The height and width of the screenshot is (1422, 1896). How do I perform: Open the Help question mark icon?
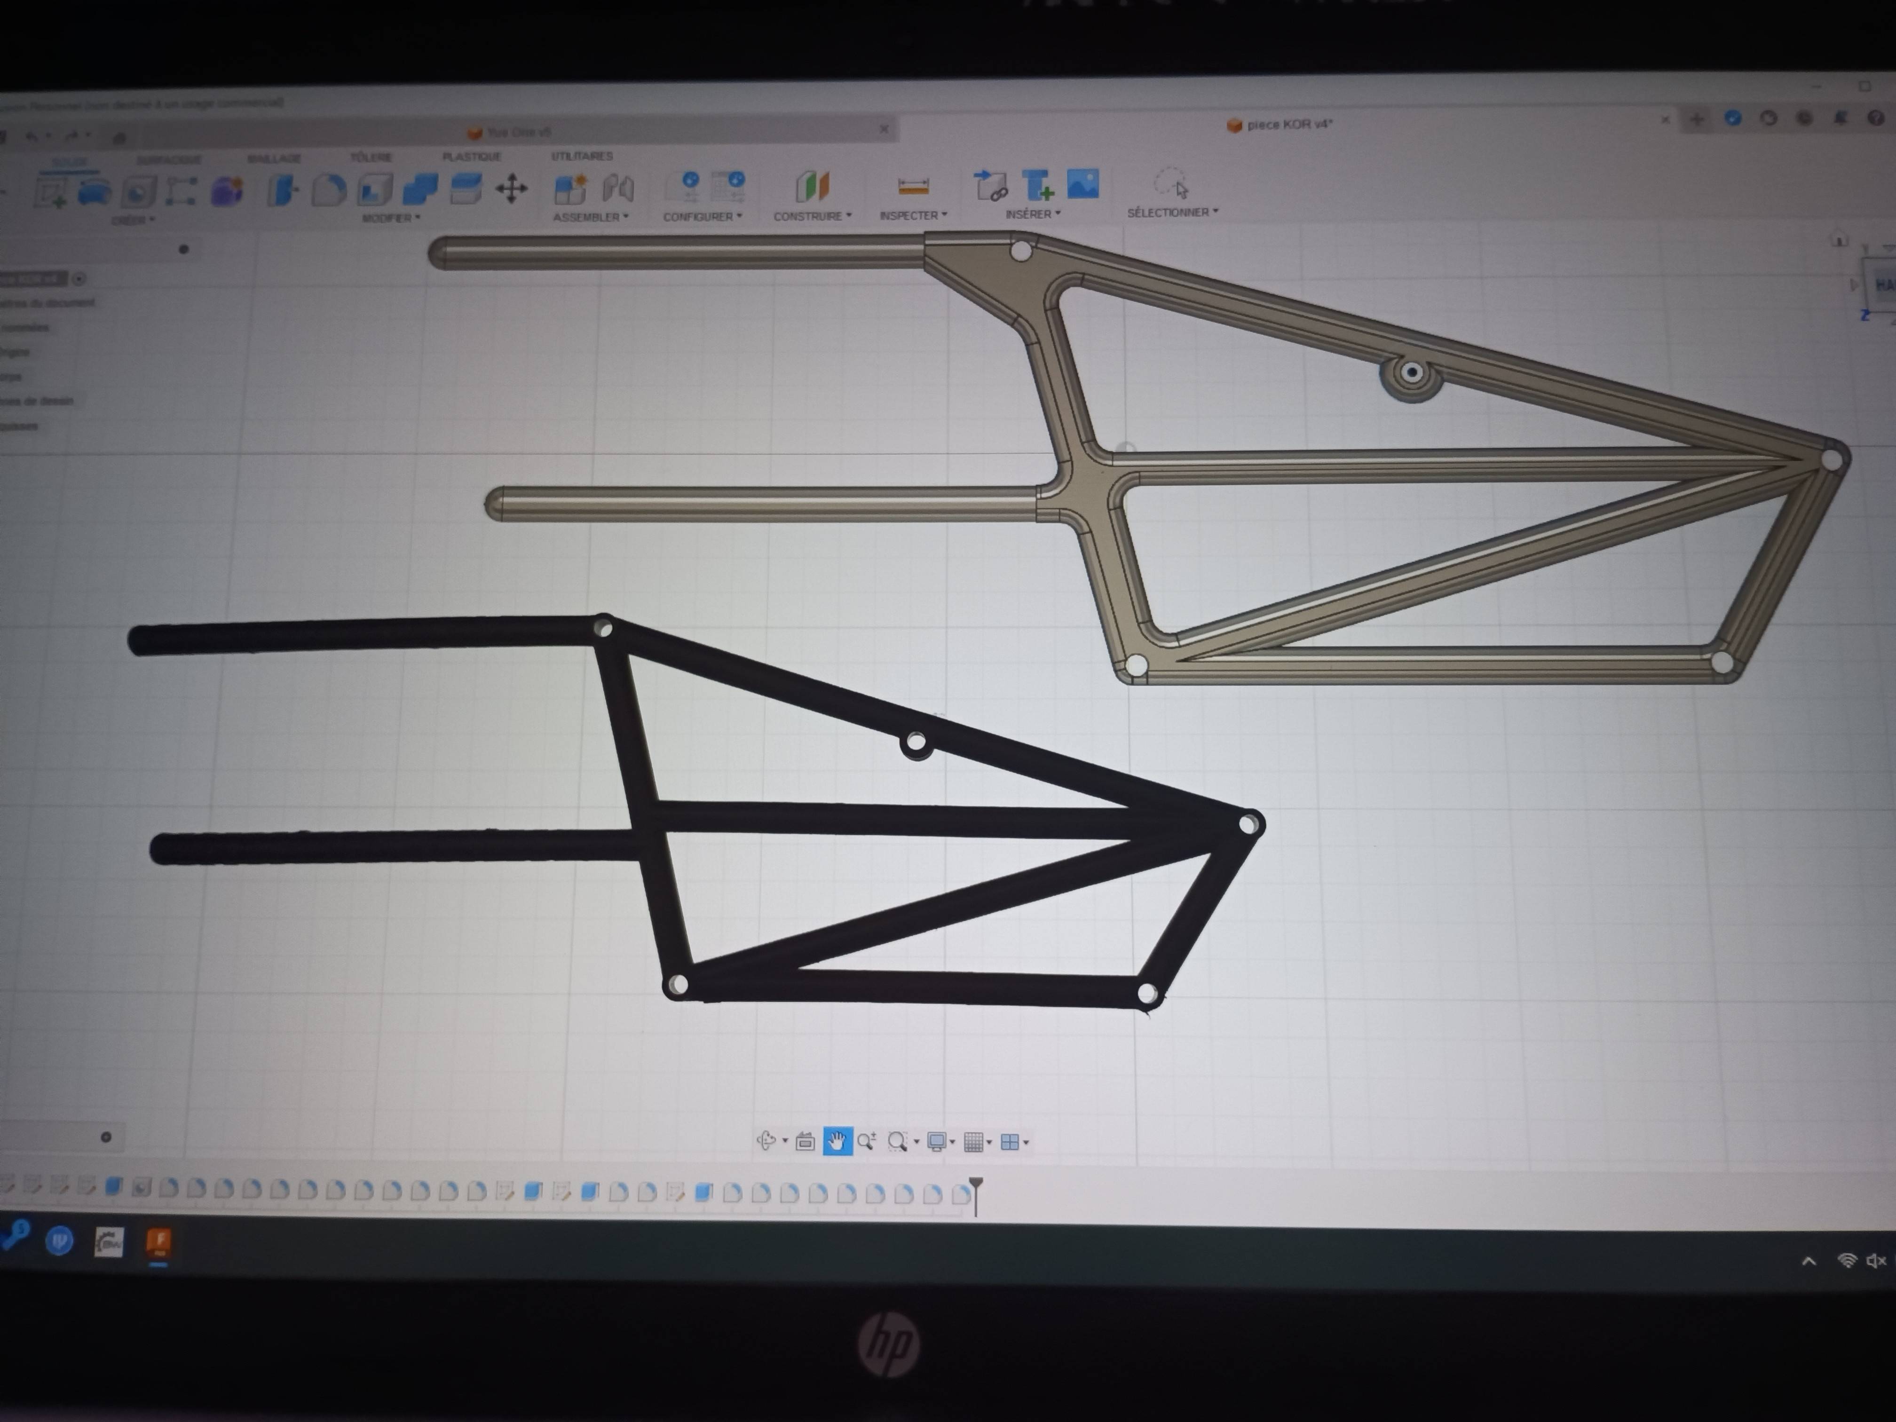click(x=1875, y=118)
